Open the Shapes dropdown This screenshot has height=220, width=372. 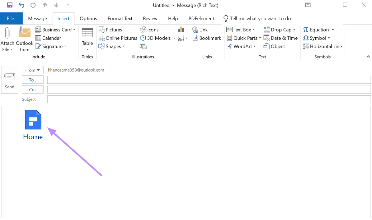coord(112,46)
